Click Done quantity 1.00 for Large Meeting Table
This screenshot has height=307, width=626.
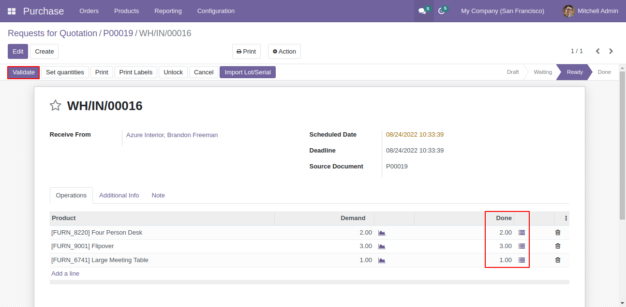(x=505, y=260)
